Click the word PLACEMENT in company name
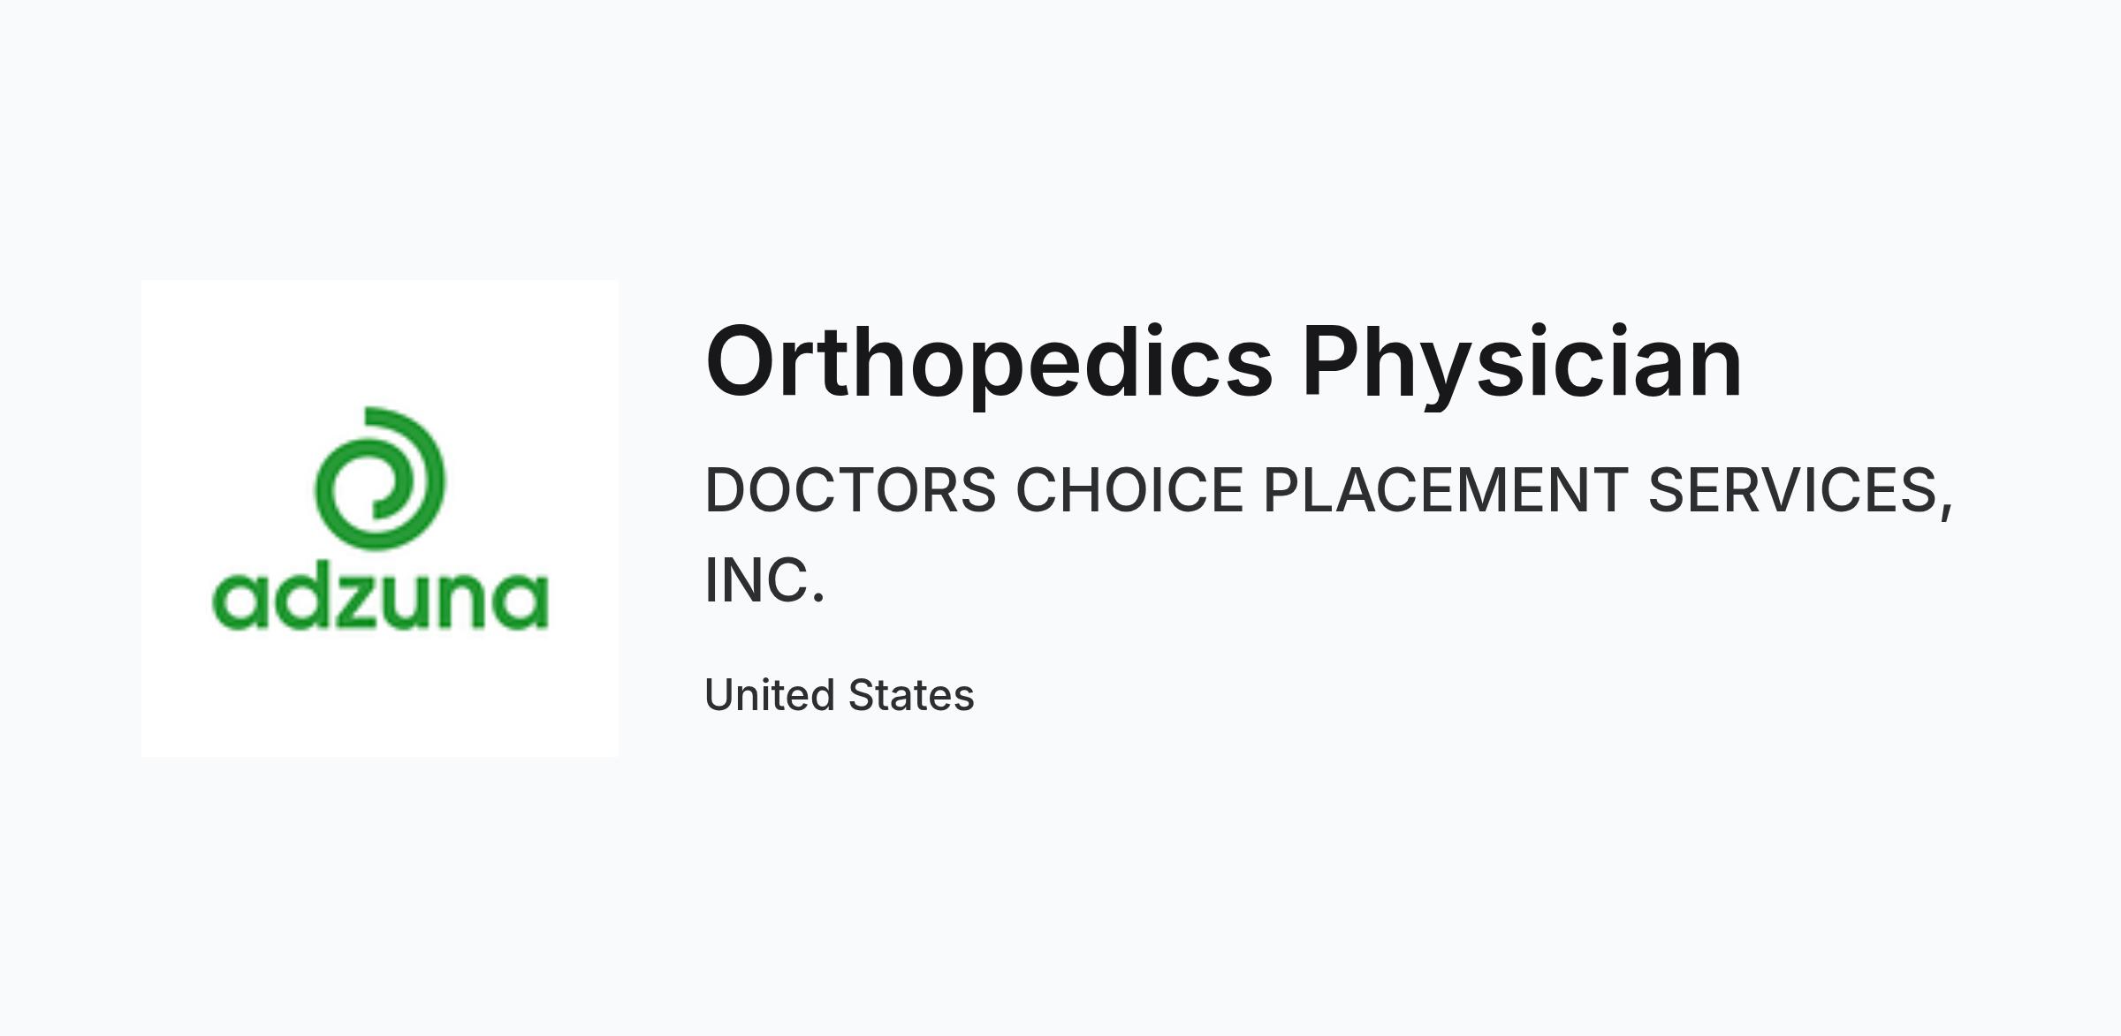 point(1446,490)
